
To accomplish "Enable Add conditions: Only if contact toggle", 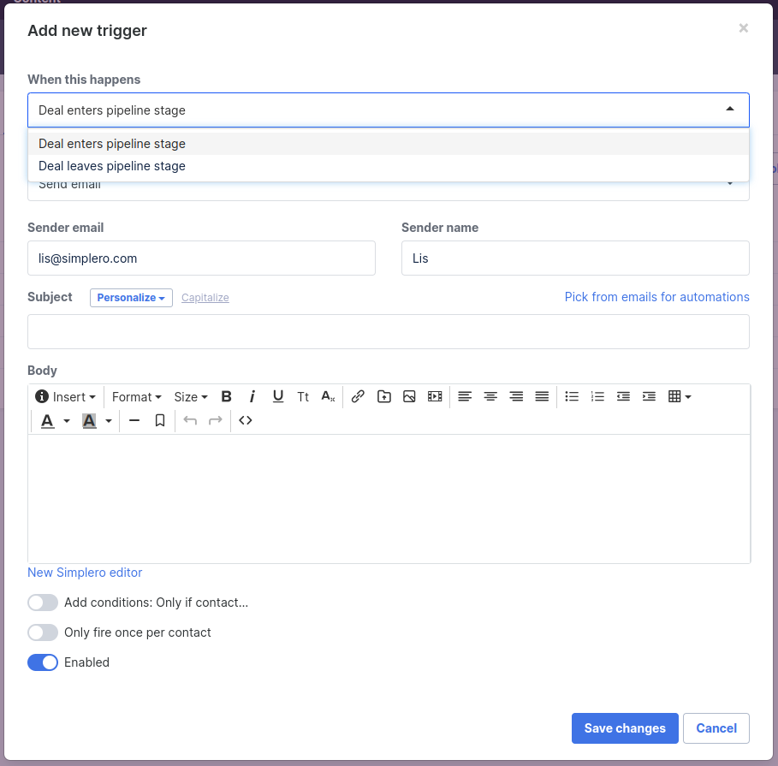I will (43, 603).
